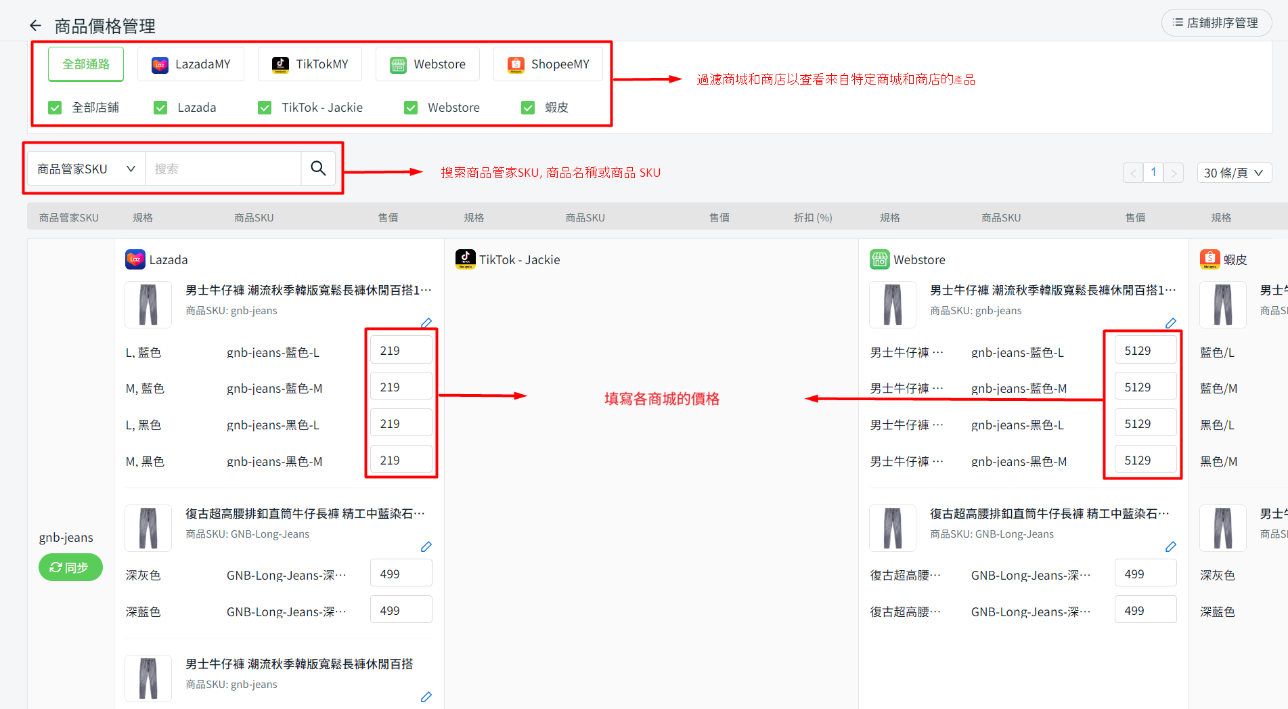Click the green 同步 sync button
Image resolution: width=1288 pixels, height=709 pixels.
(x=70, y=567)
